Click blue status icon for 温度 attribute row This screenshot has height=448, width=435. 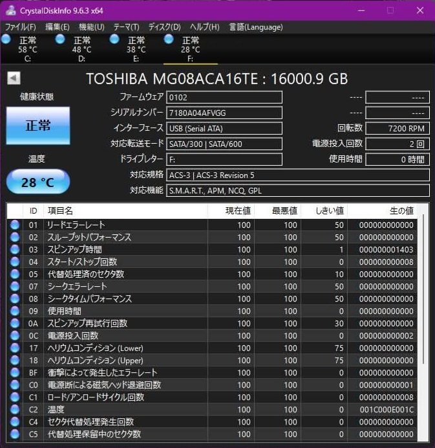[x=15, y=409]
